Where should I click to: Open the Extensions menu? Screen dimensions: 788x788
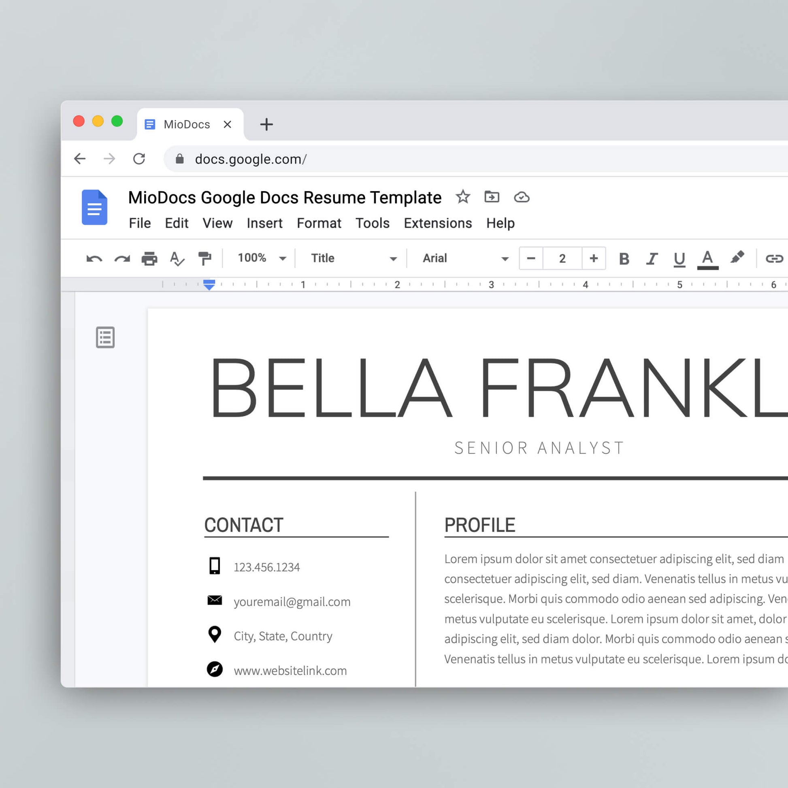pos(438,223)
